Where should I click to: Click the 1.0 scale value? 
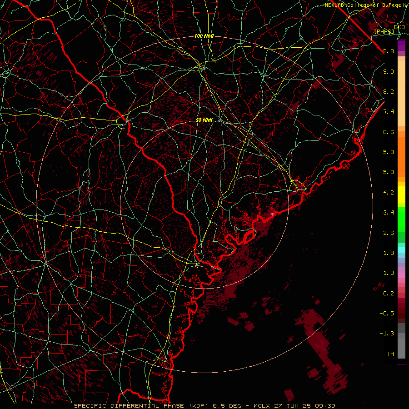tap(389, 273)
